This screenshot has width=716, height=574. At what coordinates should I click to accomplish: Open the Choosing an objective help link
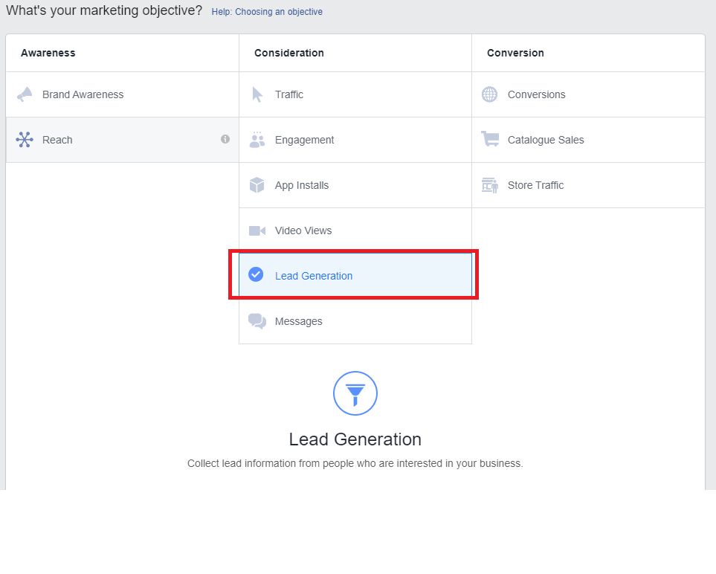(x=267, y=12)
